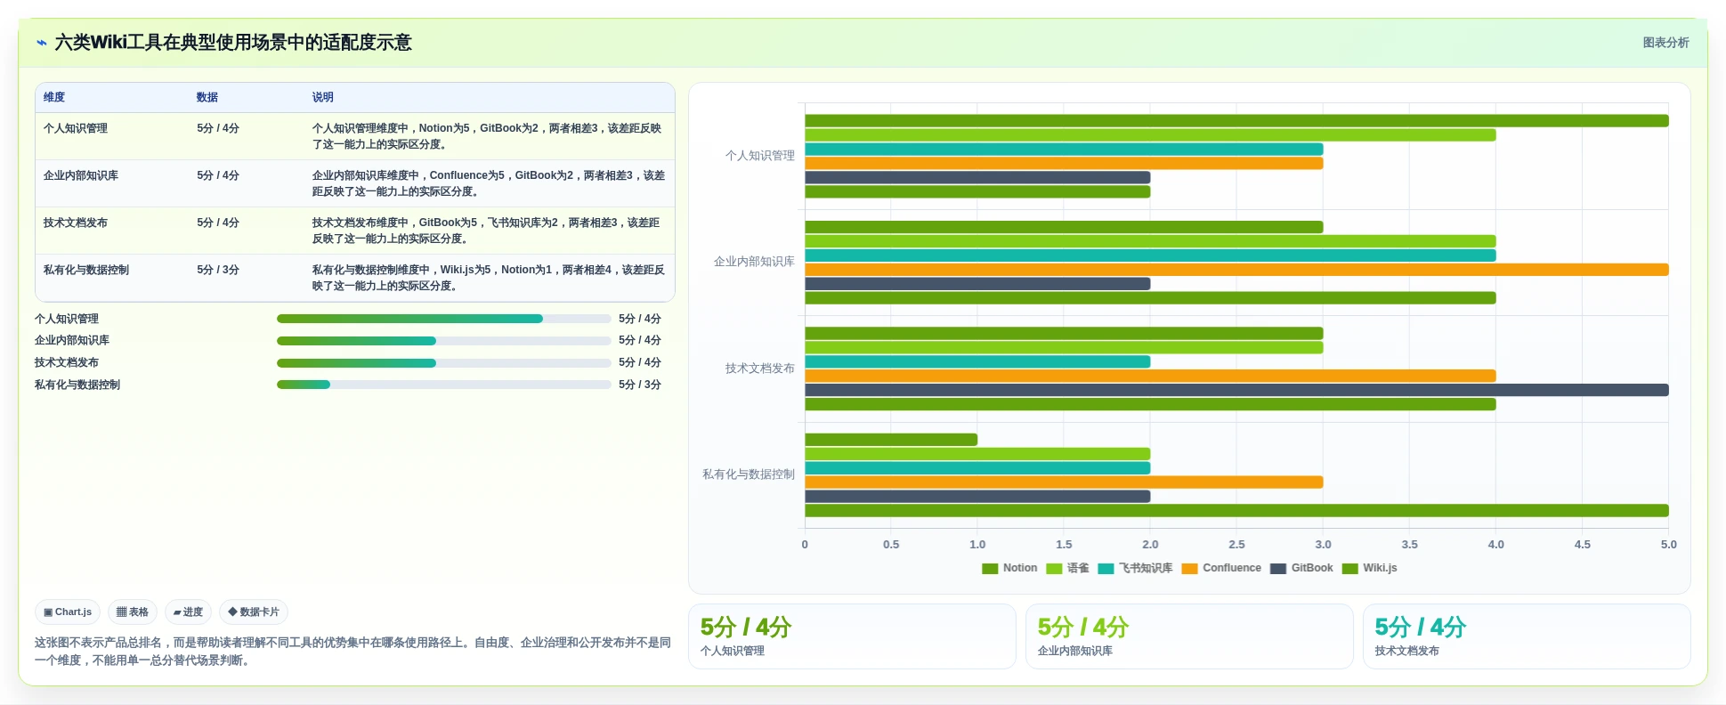Click the 5.0 x-axis tick label
Screen dimensions: 1726x705
pos(1668,545)
